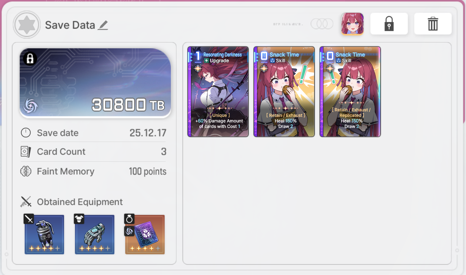Viewport: 466px width, 275px height.
Task: Open the grenade weapon equipment item
Action: click(x=44, y=234)
